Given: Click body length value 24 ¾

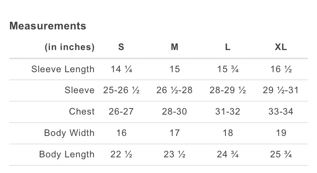Looking at the screenshot, I should click(228, 154).
